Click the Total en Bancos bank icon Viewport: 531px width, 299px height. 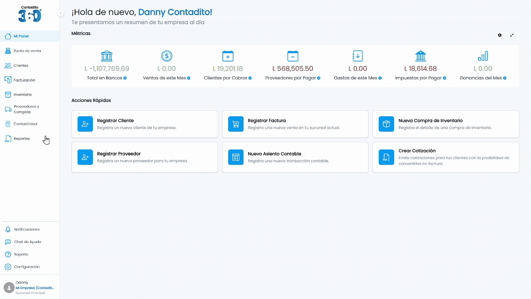coord(107,56)
